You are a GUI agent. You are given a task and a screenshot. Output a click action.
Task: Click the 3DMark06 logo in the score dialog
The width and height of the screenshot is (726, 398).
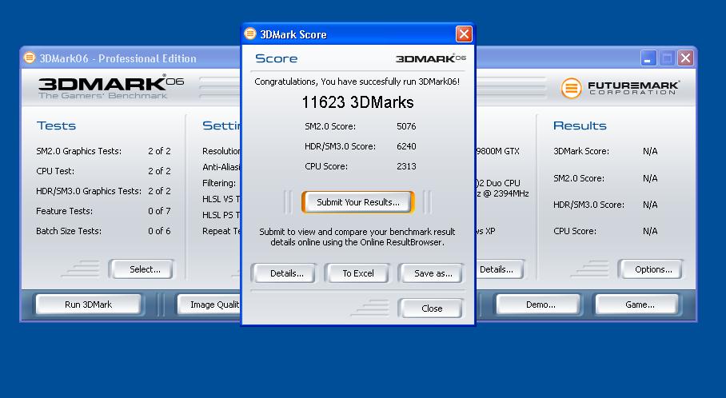tap(431, 58)
